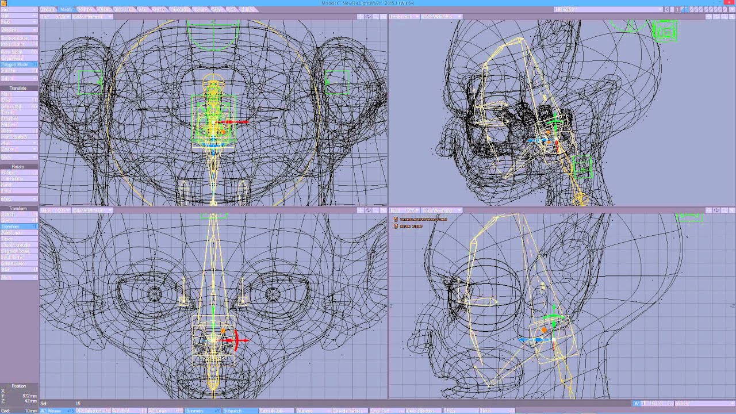
Task: Change bottom-right viewport display style dropdown
Action: coord(442,210)
